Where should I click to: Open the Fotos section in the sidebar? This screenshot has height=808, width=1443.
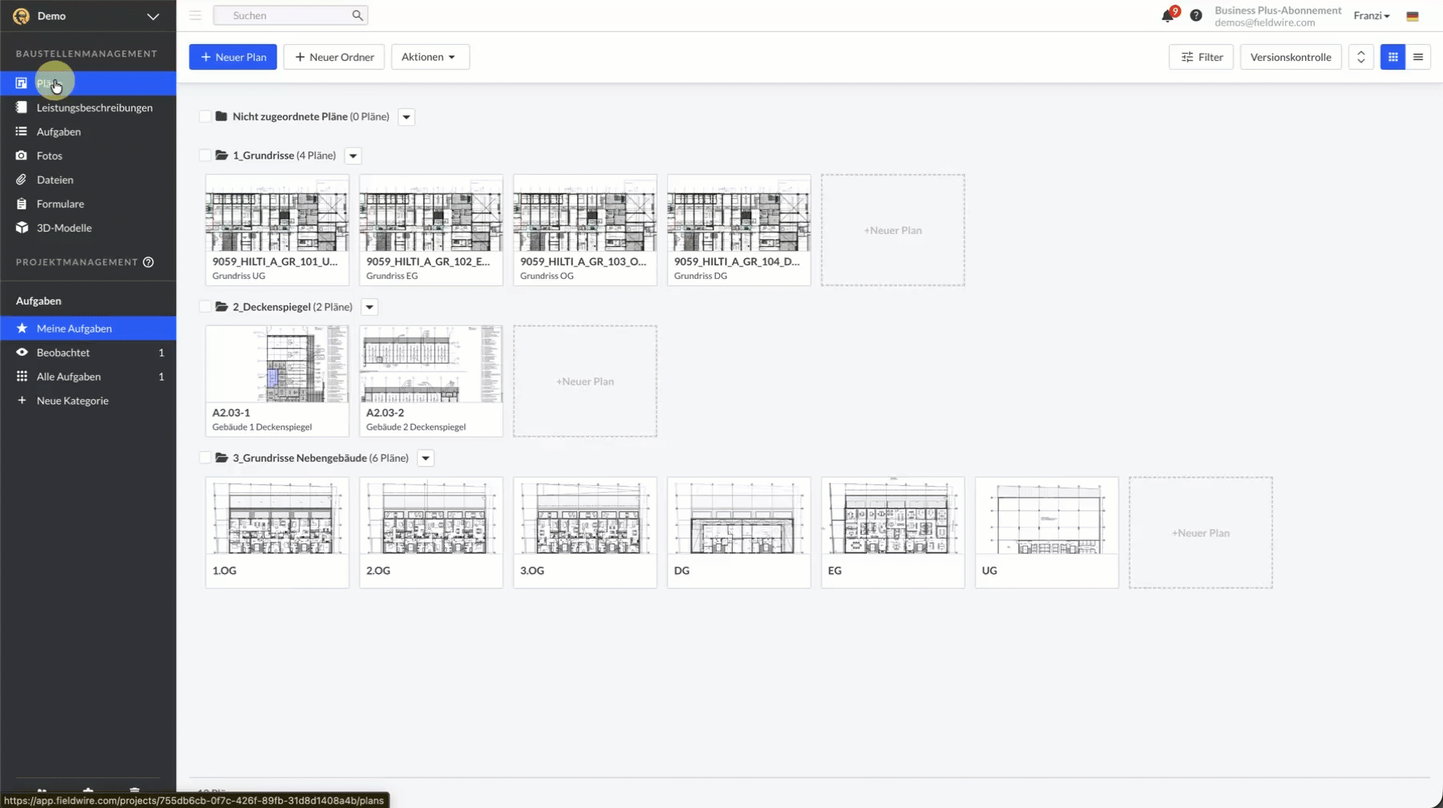[x=48, y=156]
